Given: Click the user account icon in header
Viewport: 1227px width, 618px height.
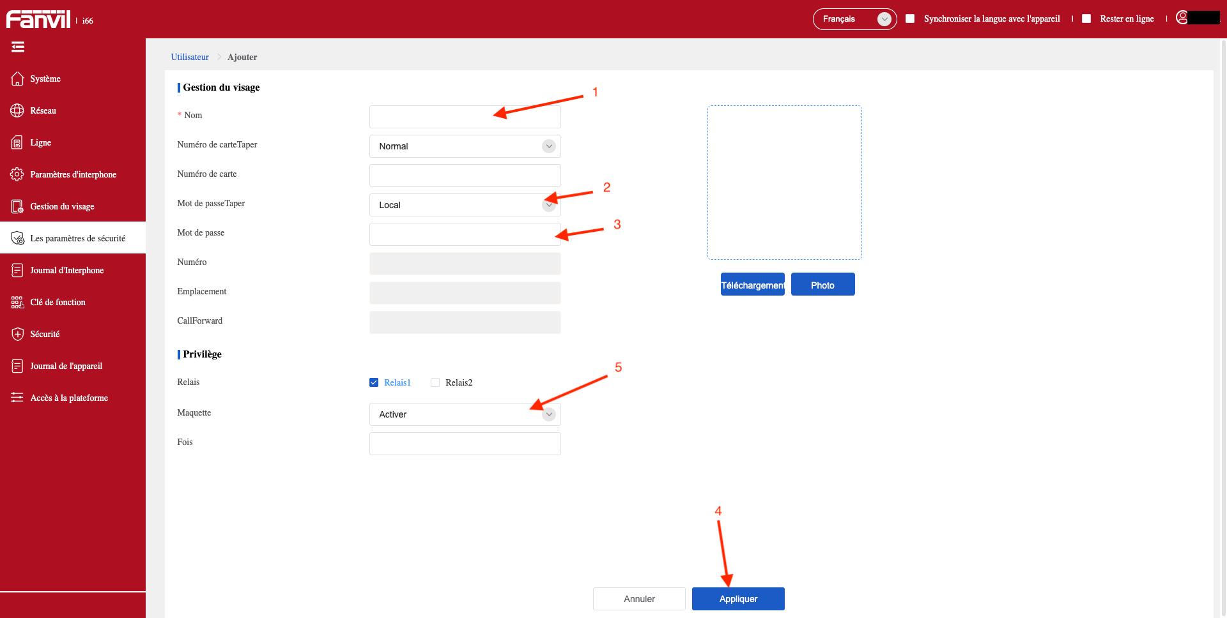Looking at the screenshot, I should point(1182,18).
